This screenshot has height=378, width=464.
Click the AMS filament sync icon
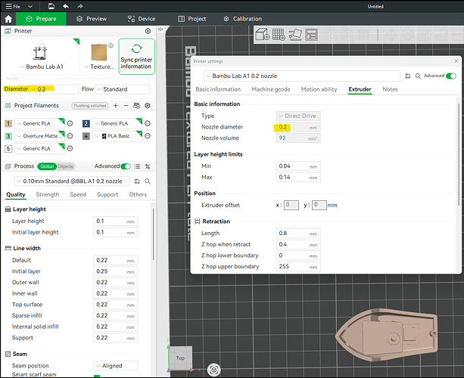136,106
